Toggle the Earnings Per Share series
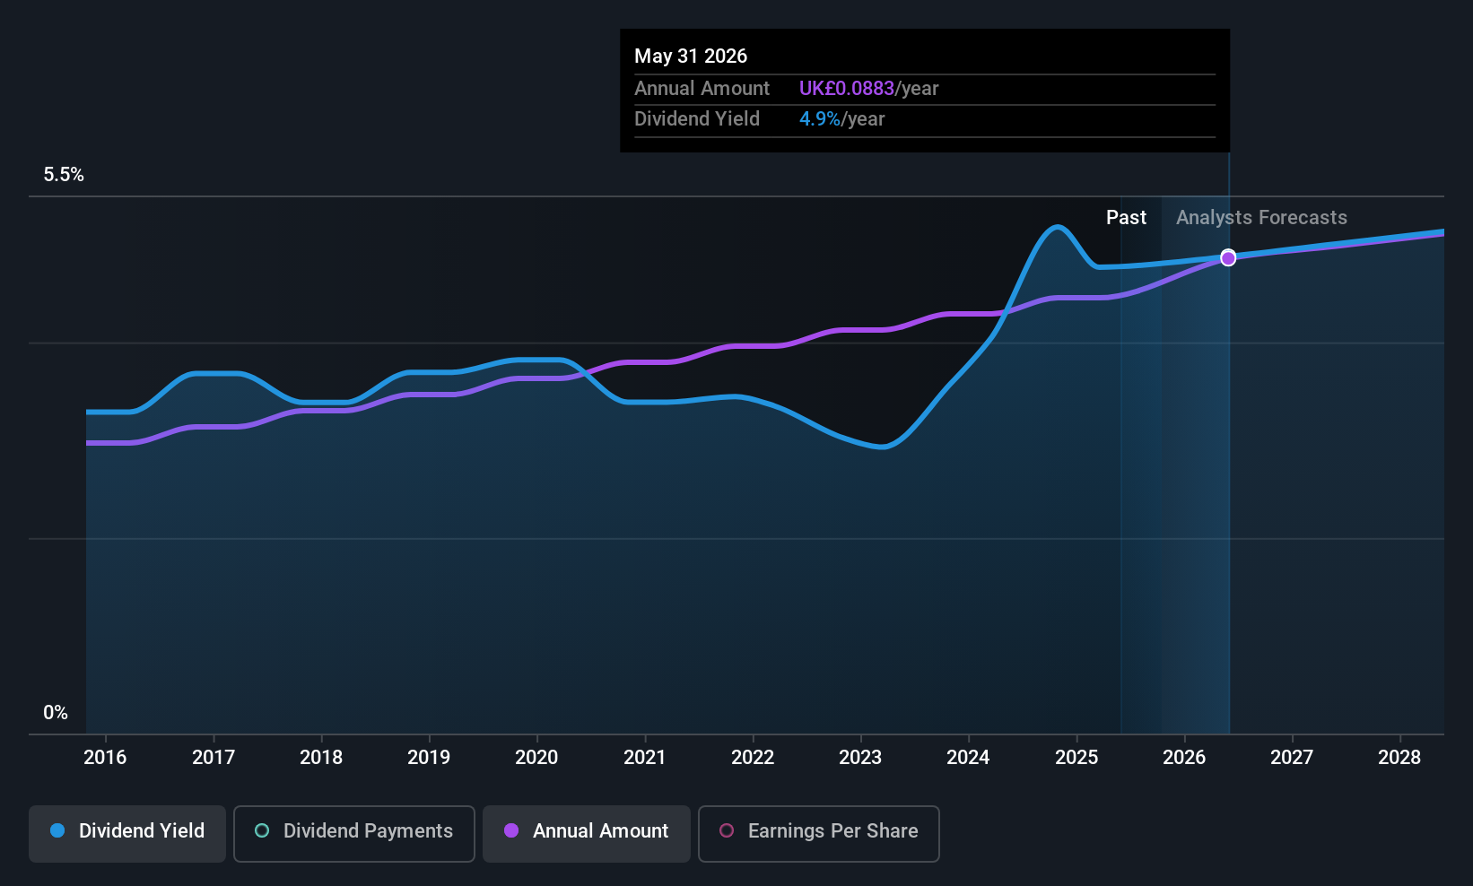 point(818,833)
